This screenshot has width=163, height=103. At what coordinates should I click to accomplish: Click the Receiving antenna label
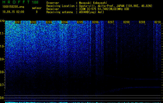(x=60, y=12)
